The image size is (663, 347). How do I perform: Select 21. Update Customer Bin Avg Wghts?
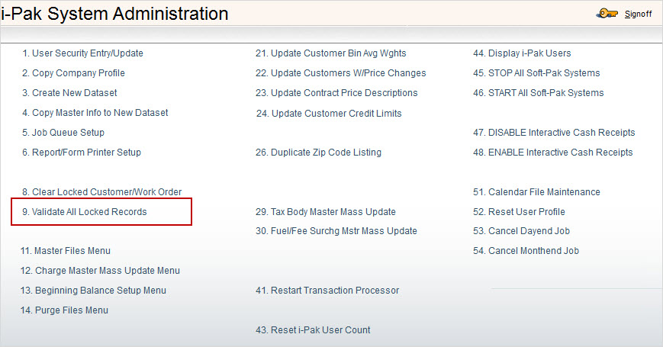coord(330,53)
